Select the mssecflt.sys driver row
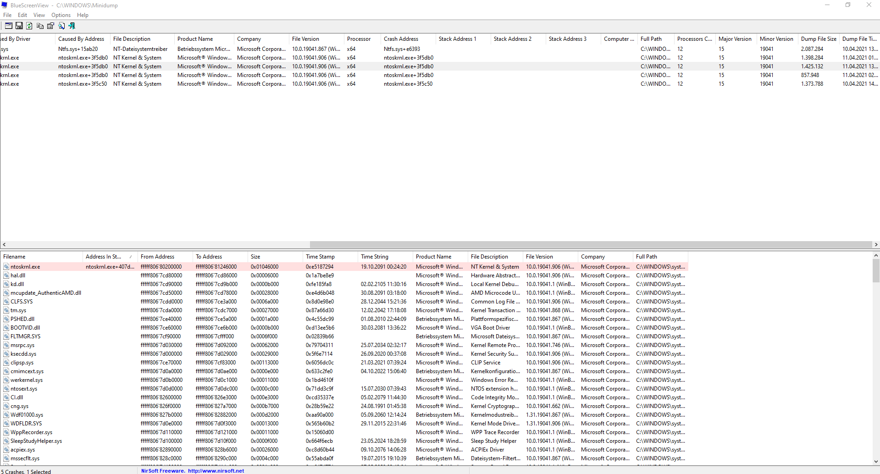Image resolution: width=880 pixels, height=474 pixels. click(x=344, y=458)
